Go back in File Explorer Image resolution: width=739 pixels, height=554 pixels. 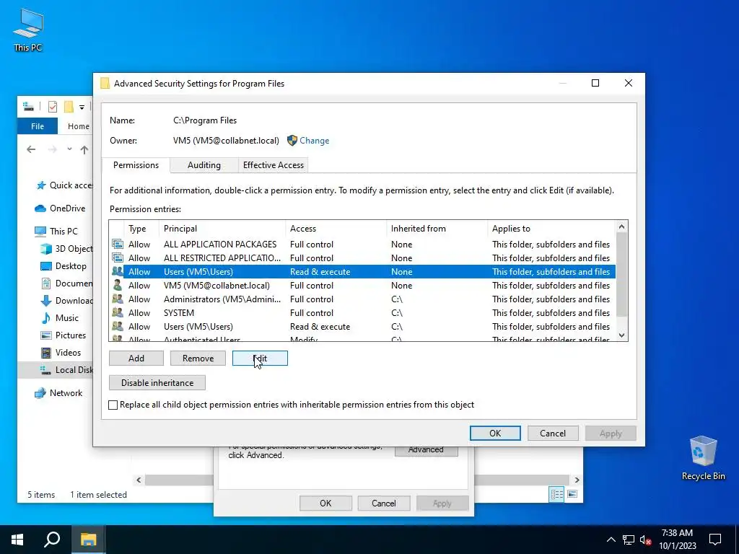tap(31, 150)
